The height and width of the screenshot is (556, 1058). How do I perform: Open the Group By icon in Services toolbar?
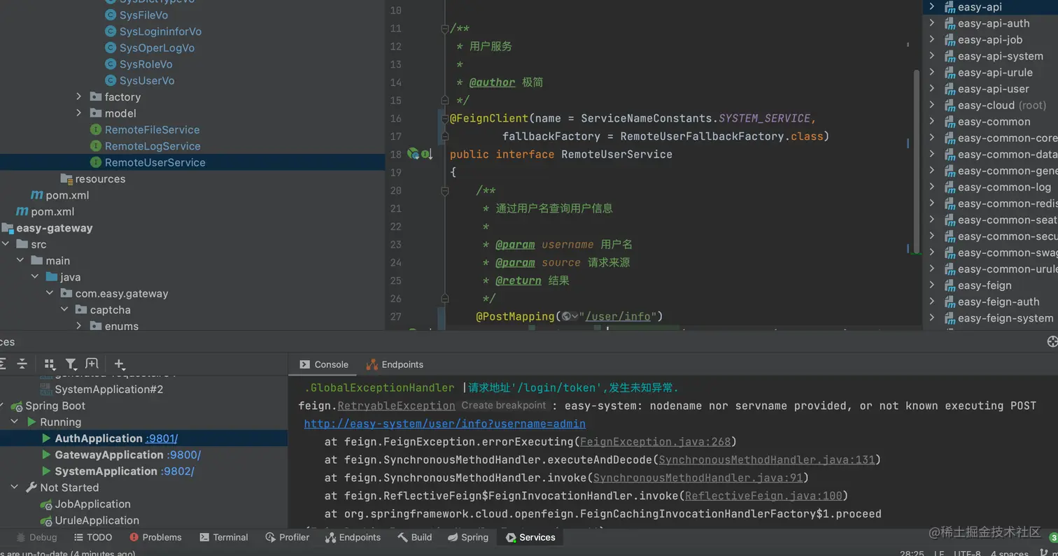(49, 364)
